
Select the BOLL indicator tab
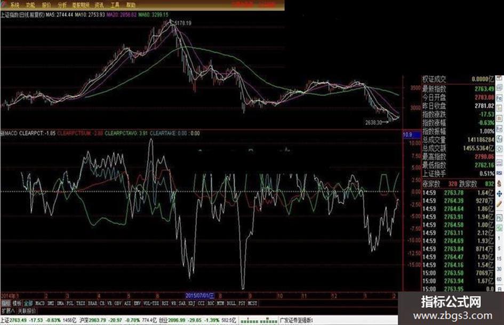[x=231, y=303]
